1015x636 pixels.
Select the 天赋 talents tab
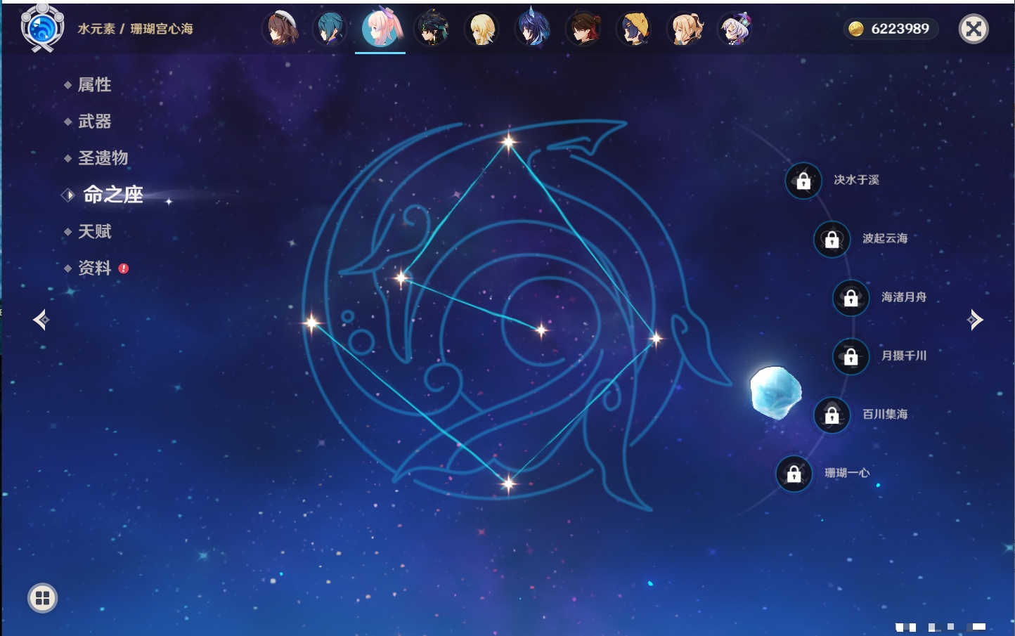click(x=94, y=231)
